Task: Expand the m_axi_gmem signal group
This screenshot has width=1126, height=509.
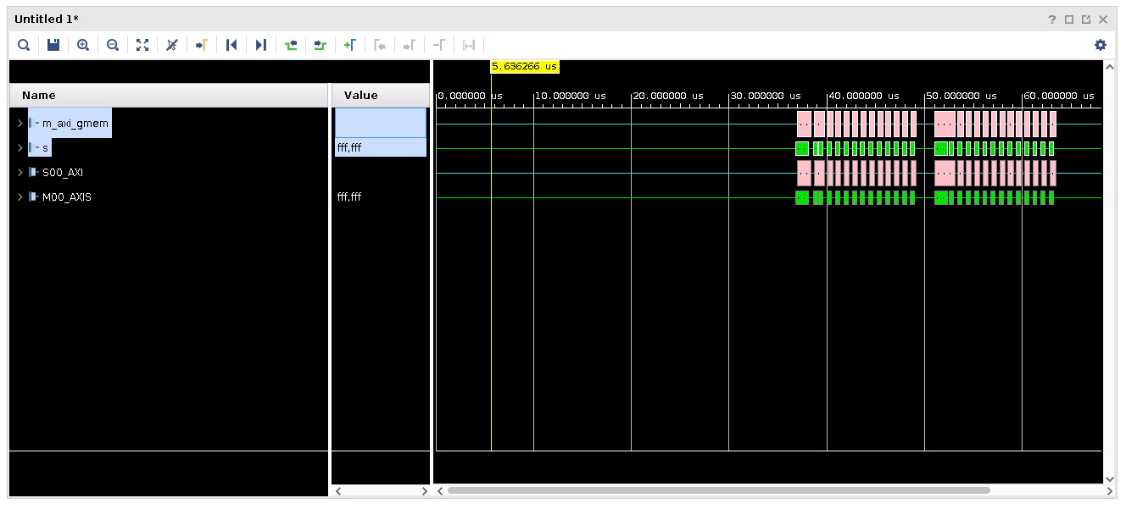Action: pyautogui.click(x=20, y=124)
